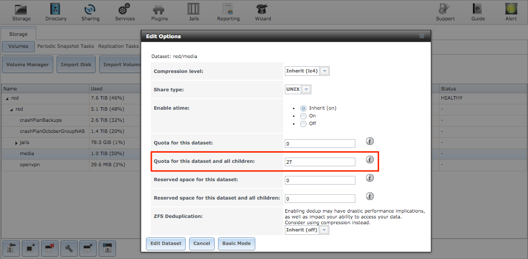Focus Reserved space for dataset and children field
Screen dimensions: 528x259
click(320, 199)
